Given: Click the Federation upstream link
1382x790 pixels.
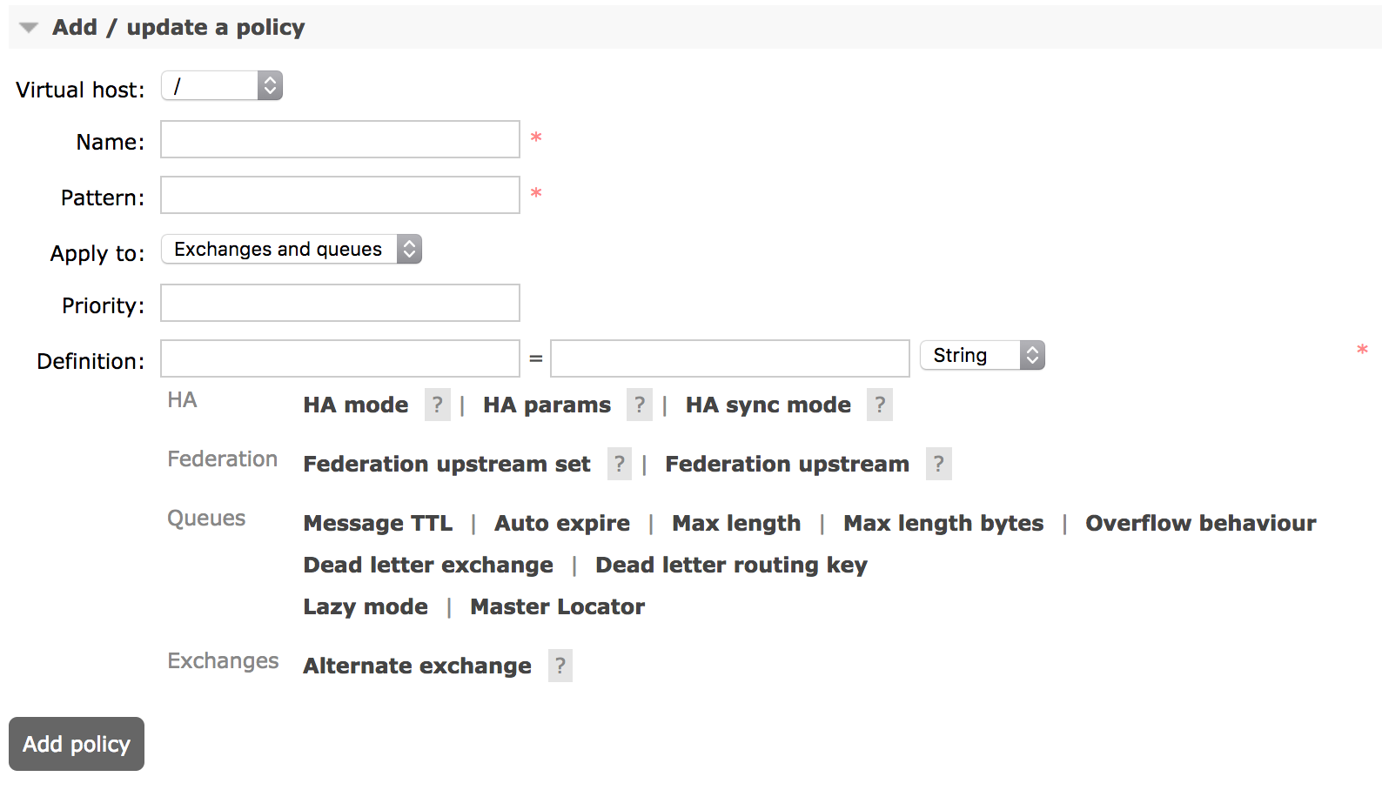Looking at the screenshot, I should (x=788, y=464).
